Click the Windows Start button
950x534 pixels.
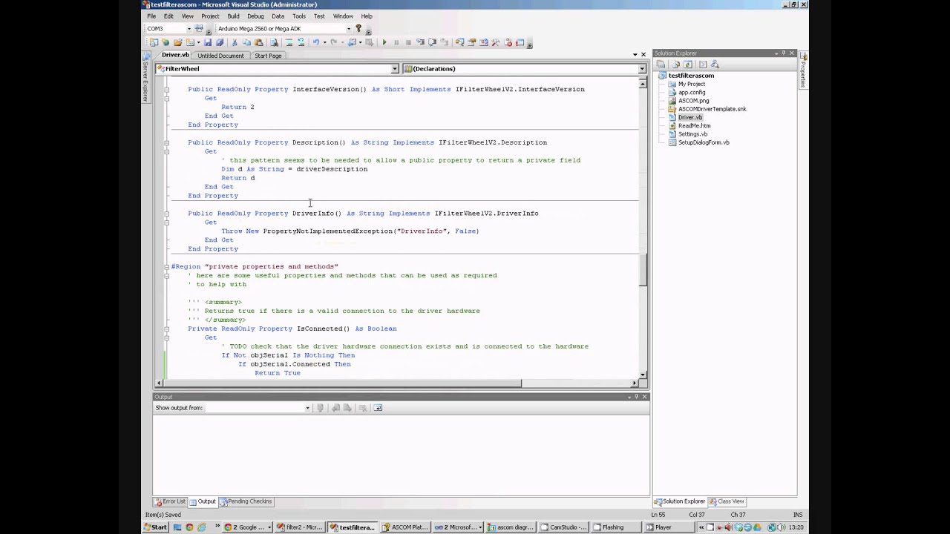(155, 527)
